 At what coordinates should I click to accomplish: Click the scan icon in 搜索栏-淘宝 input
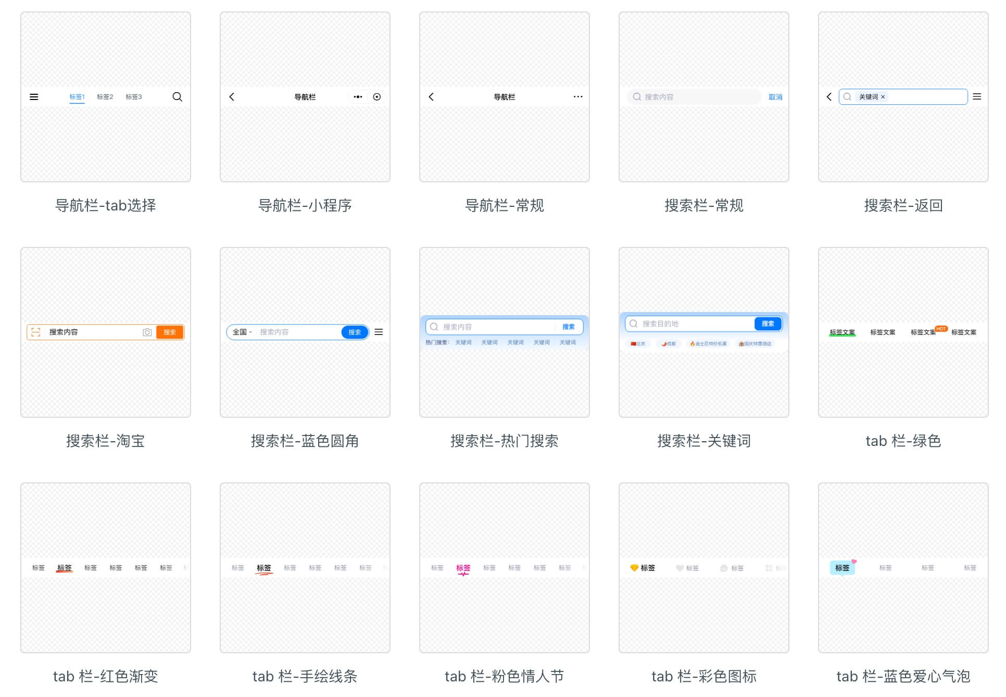click(34, 332)
